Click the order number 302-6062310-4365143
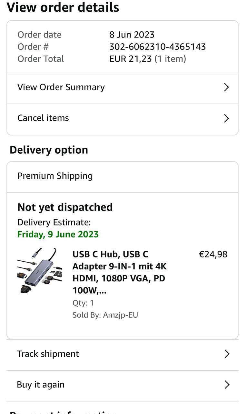This screenshot has height=414, width=247. pyautogui.click(x=157, y=47)
